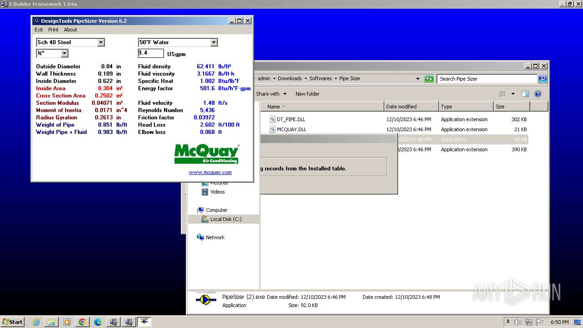Screen dimensions: 583x328
Task: Select the Reynolds Number value 5,436
Action: pos(207,110)
